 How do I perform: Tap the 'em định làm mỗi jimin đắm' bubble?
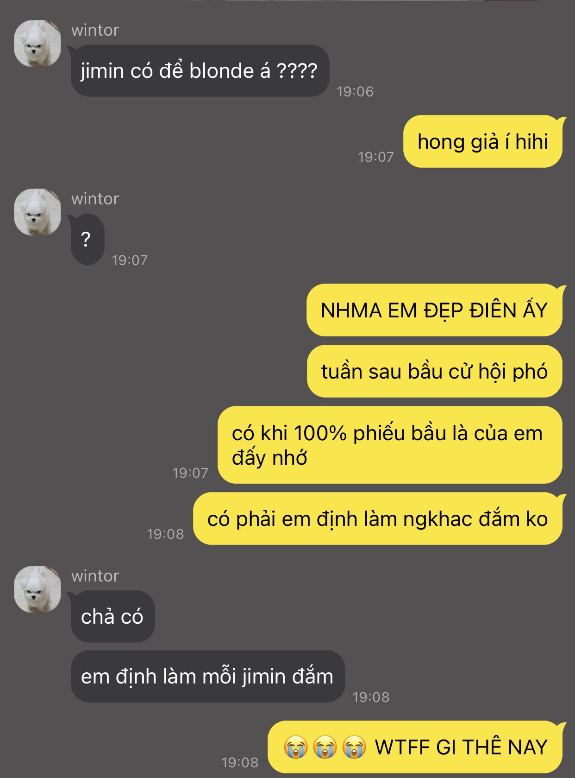(x=207, y=677)
